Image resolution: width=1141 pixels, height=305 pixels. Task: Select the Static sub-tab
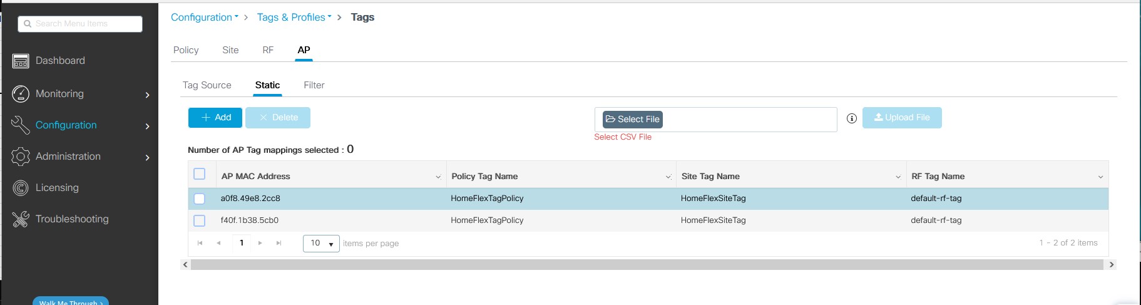tap(267, 85)
